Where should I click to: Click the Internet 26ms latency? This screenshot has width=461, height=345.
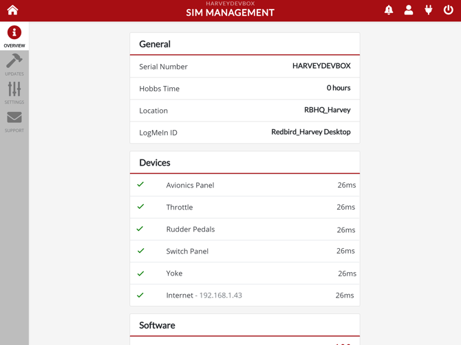click(x=345, y=295)
